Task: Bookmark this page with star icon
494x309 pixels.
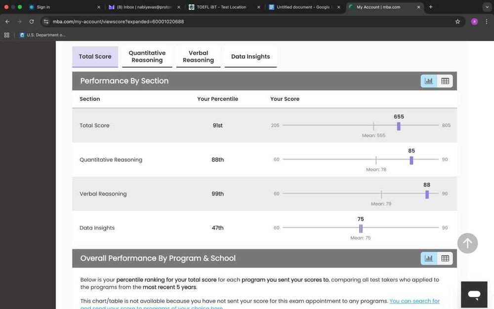Action: [x=457, y=21]
